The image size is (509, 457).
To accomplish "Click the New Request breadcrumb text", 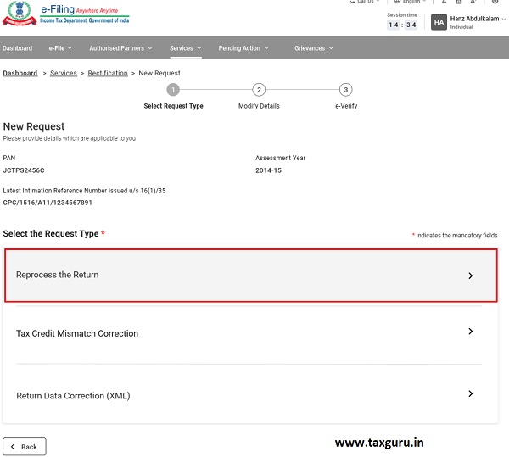I will tap(159, 73).
